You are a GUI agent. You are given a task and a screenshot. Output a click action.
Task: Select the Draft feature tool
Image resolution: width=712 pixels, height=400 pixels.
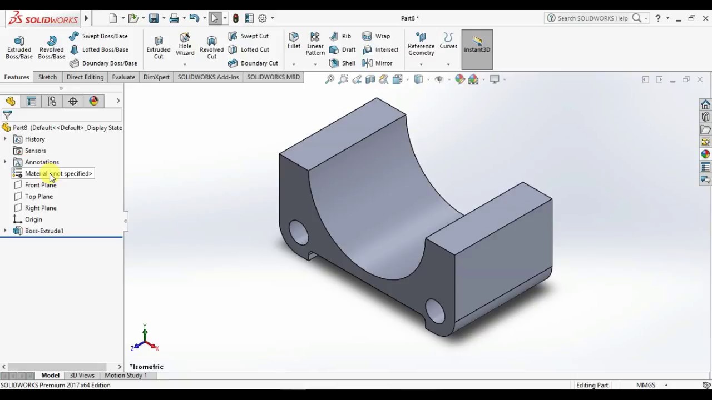[342, 49]
